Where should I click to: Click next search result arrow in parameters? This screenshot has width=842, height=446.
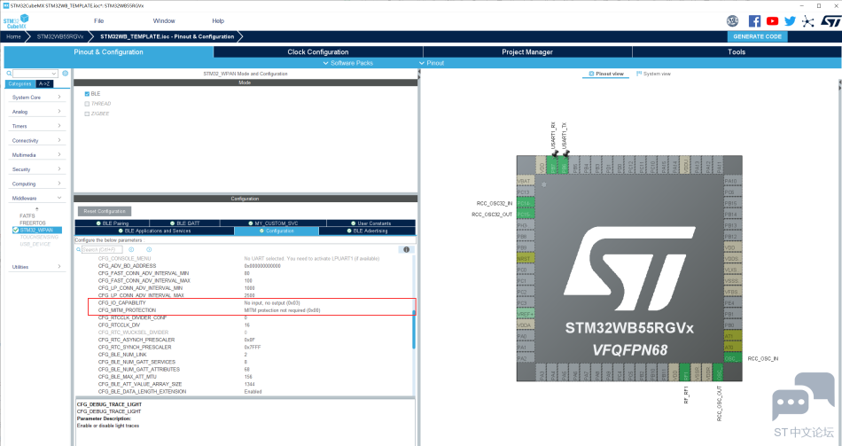[x=149, y=249]
